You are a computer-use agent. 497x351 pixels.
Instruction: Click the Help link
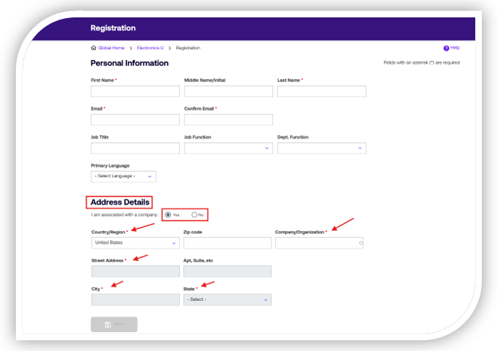[455, 48]
